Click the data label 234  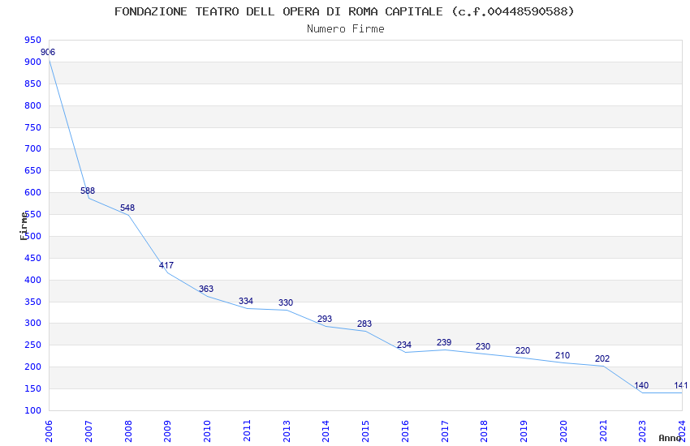(404, 345)
